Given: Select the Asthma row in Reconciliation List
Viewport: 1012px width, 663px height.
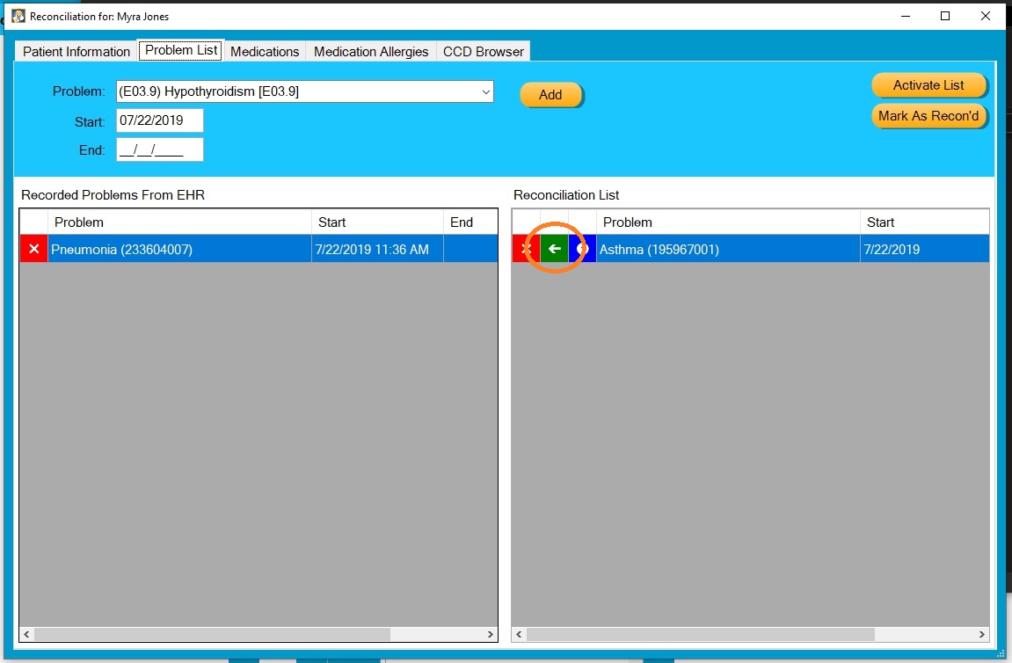Looking at the screenshot, I should click(751, 249).
